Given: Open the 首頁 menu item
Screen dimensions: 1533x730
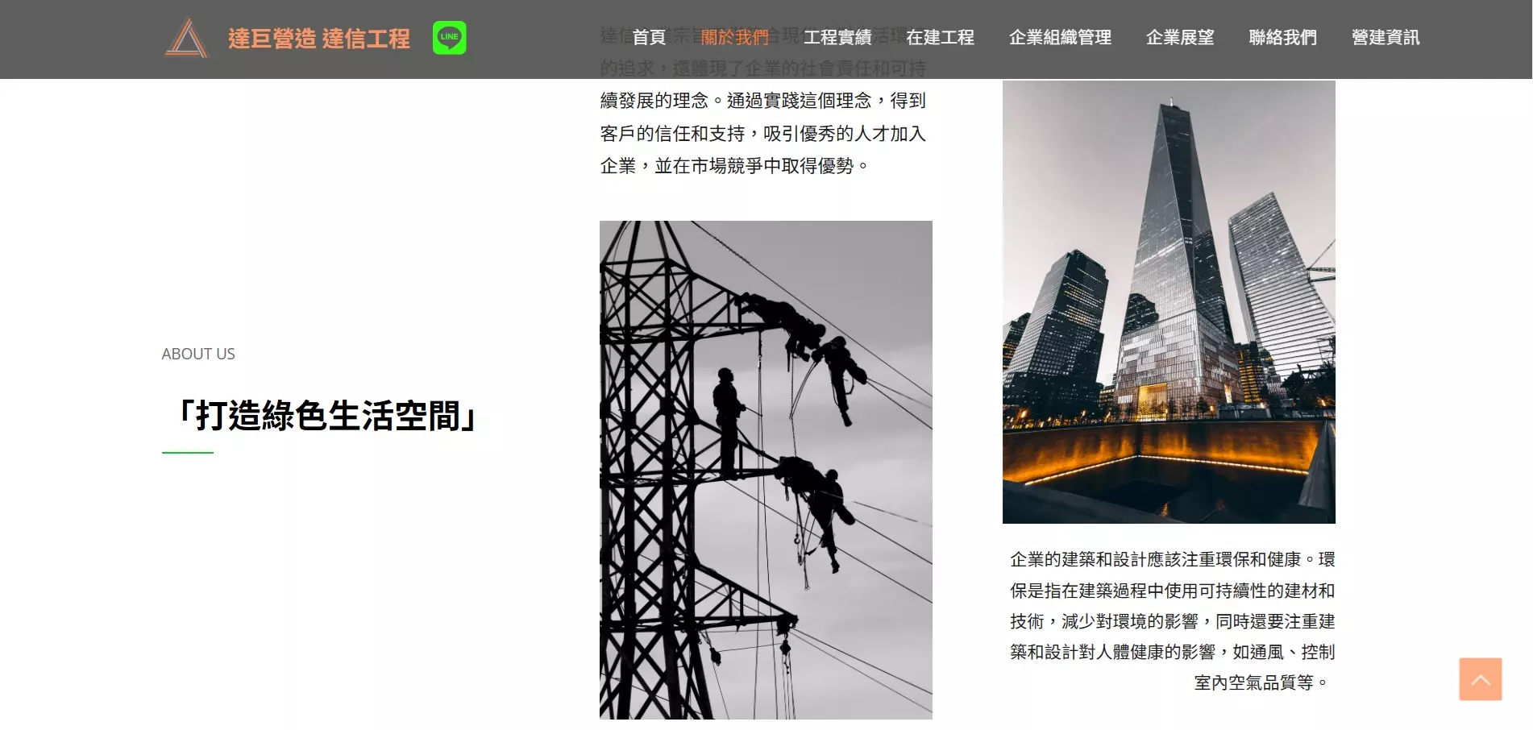Looking at the screenshot, I should point(648,37).
